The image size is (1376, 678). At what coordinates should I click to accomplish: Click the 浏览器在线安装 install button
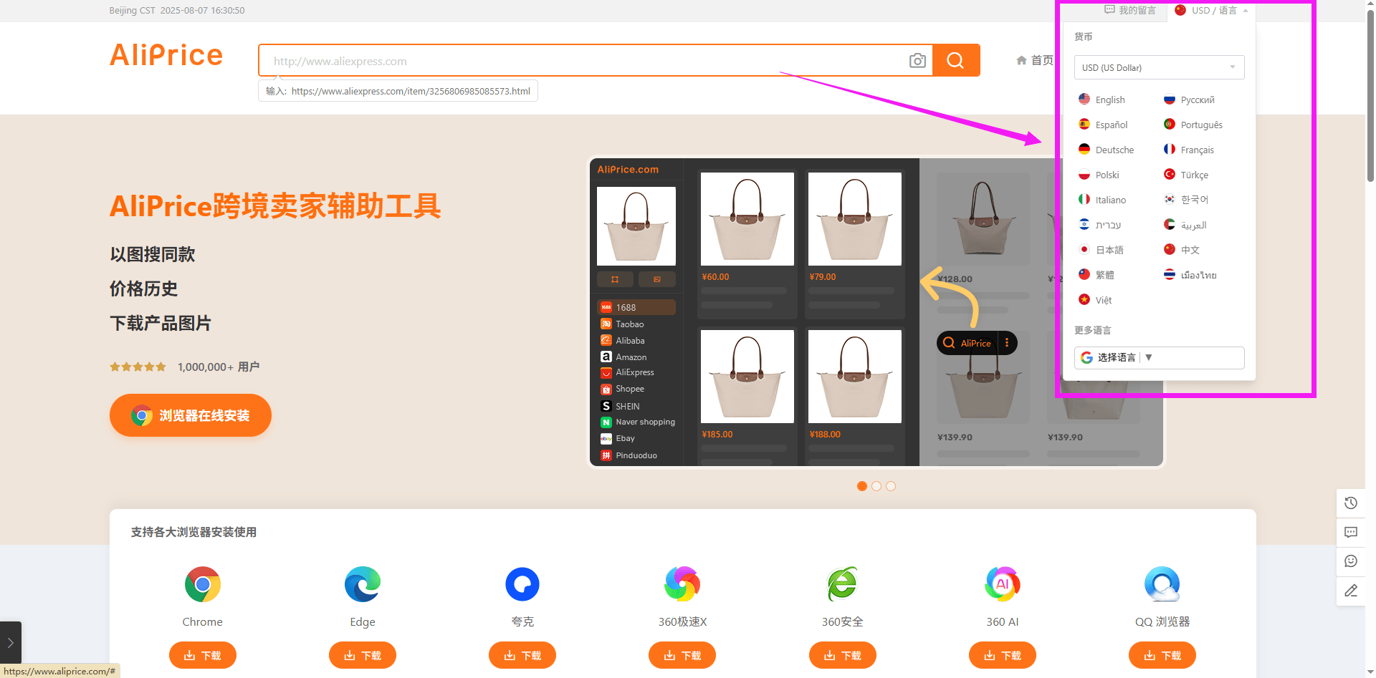pos(191,415)
